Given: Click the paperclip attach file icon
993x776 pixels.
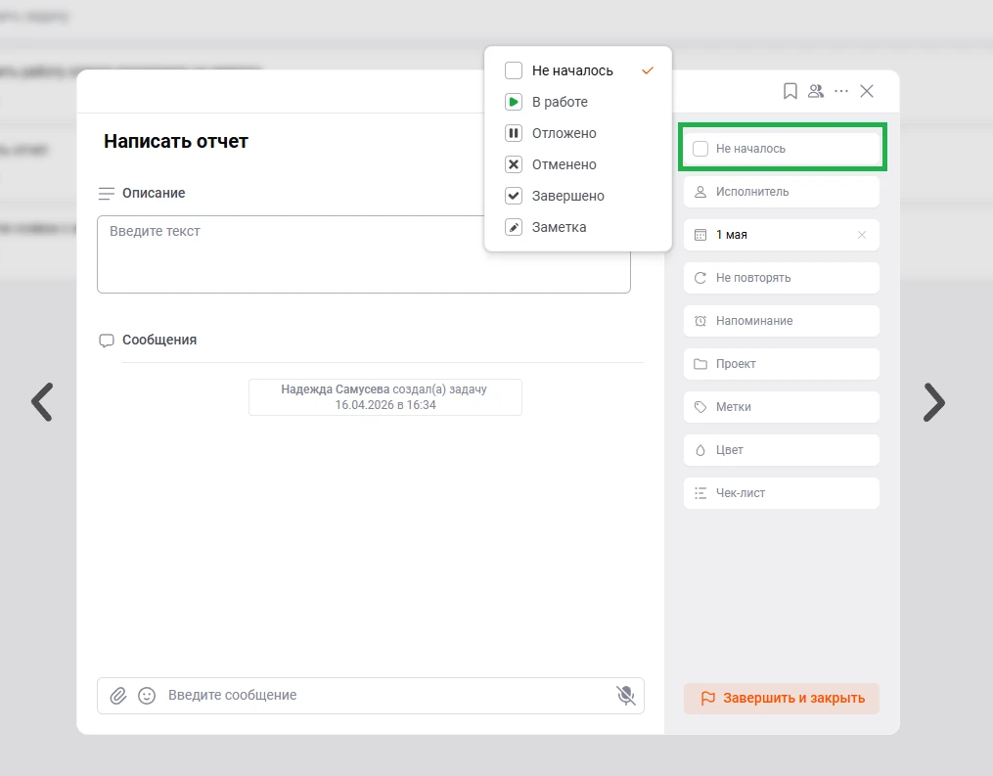Looking at the screenshot, I should (x=118, y=696).
